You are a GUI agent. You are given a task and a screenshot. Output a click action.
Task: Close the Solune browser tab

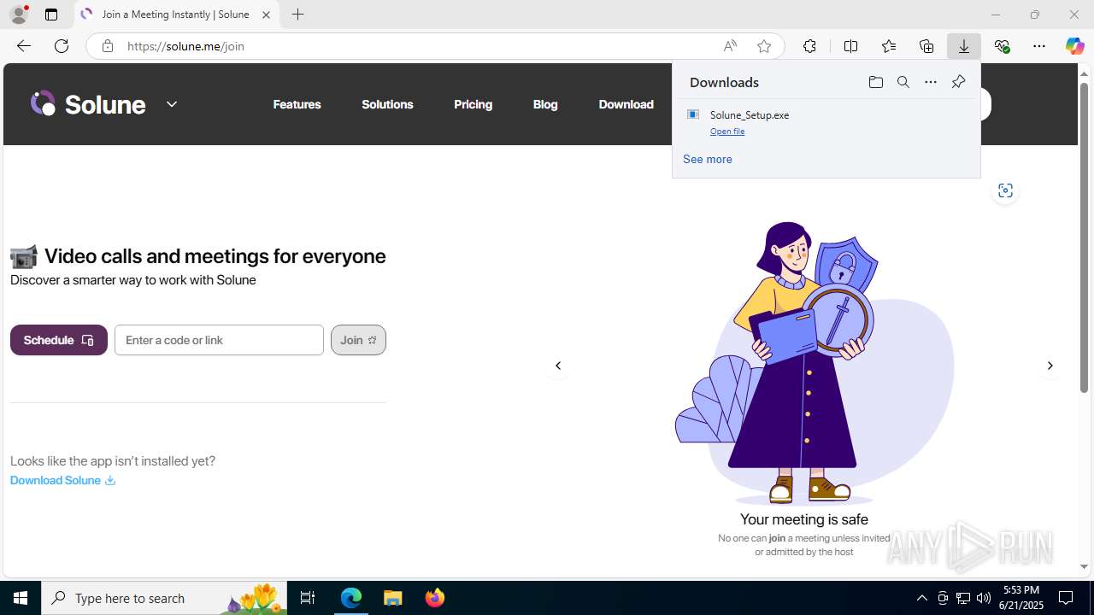(266, 15)
